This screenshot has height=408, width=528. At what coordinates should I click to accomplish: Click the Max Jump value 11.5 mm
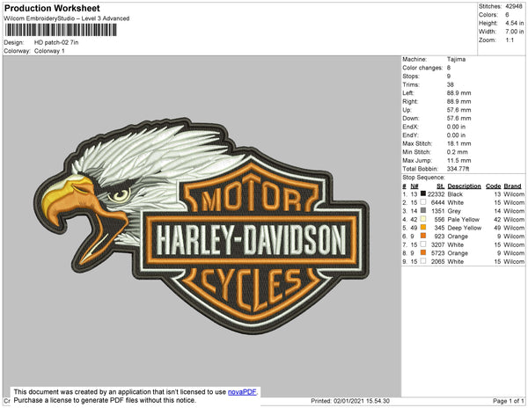459,160
